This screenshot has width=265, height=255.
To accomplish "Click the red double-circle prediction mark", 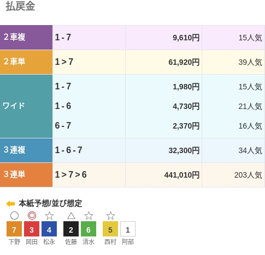I will click(32, 216).
